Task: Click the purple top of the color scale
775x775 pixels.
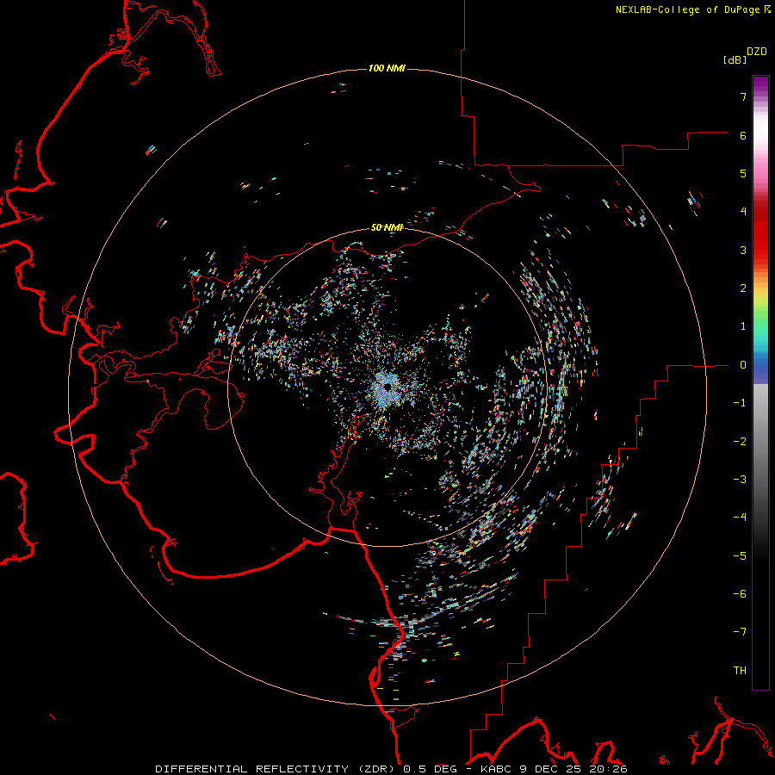Action: 760,82
